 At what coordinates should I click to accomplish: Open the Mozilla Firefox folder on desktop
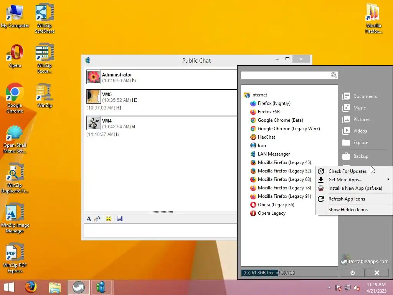(373, 18)
